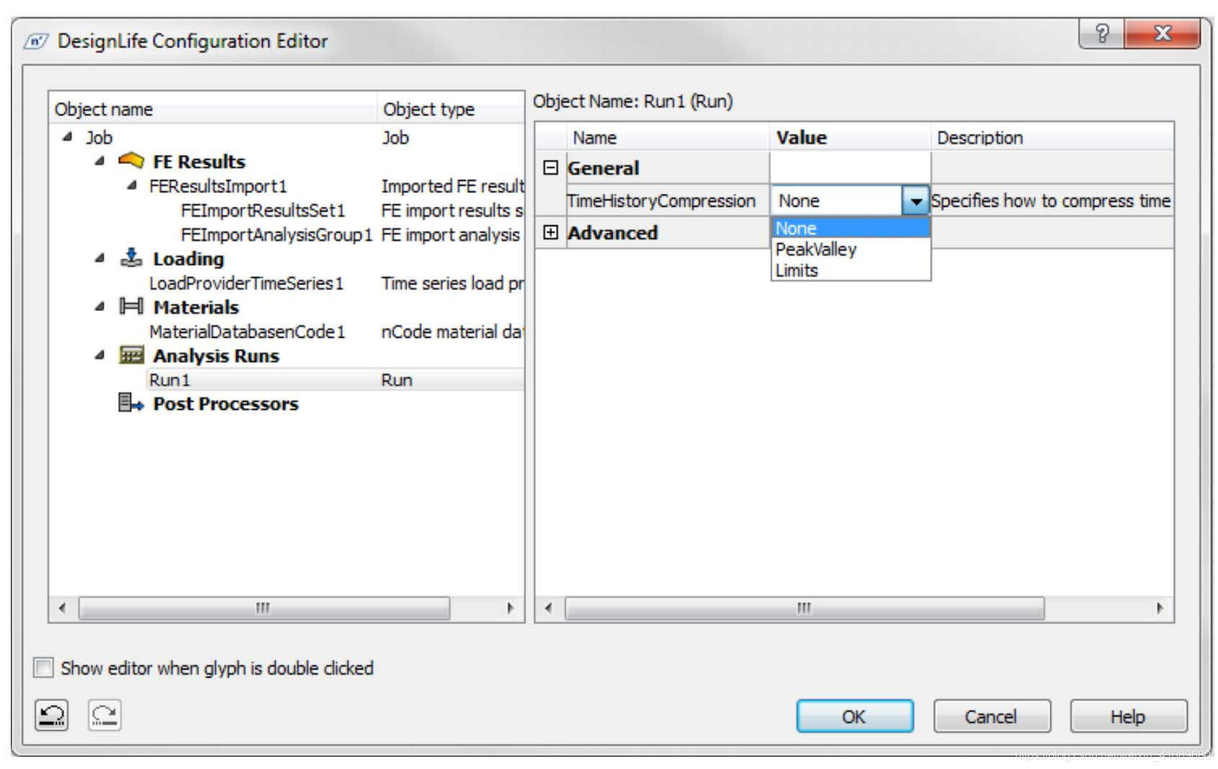Viewport: 1218px width, 769px height.
Task: Select the Job root tree item
Action: (99, 137)
